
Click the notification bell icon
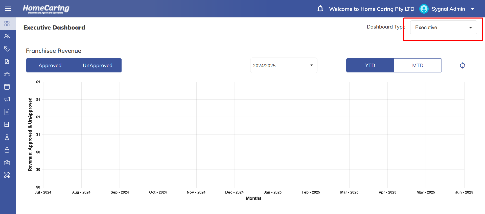[x=320, y=9]
